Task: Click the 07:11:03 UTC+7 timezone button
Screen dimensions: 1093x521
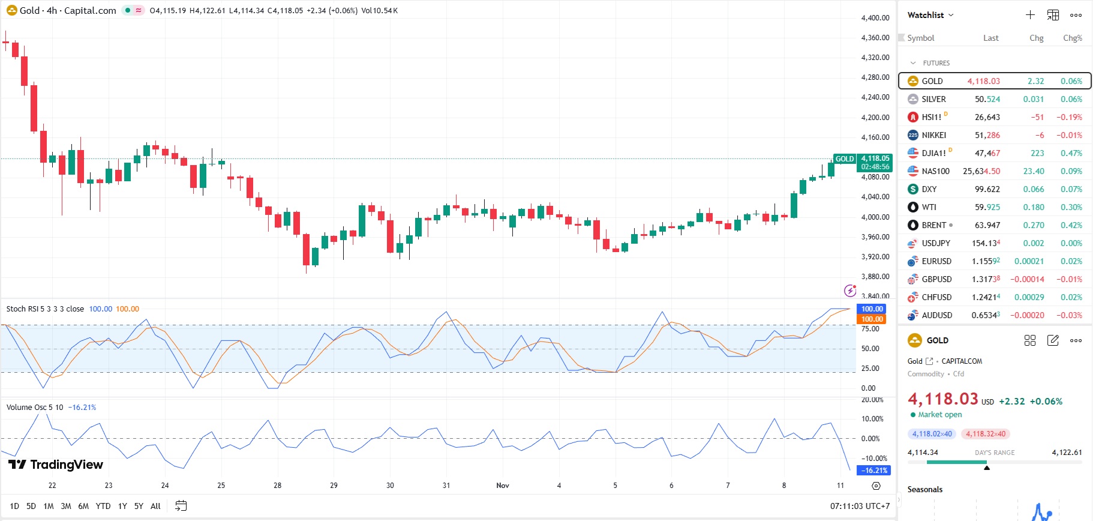Action: click(x=860, y=506)
